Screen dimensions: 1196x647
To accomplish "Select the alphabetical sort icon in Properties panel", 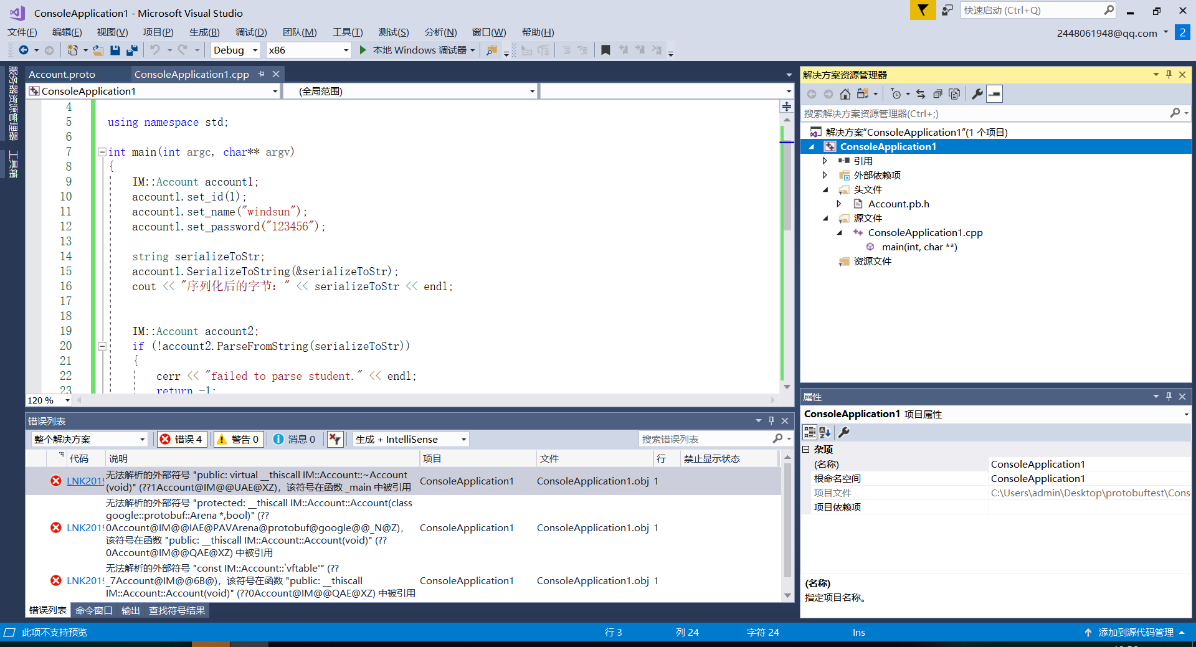I will tap(825, 432).
